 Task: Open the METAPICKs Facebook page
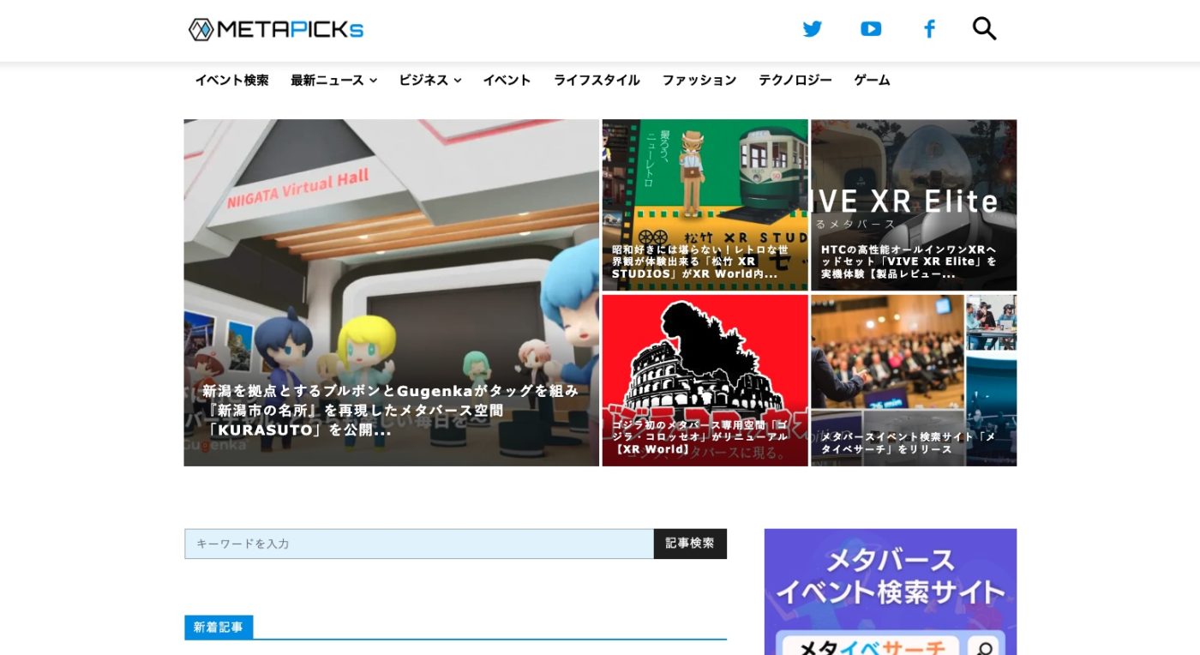(929, 29)
